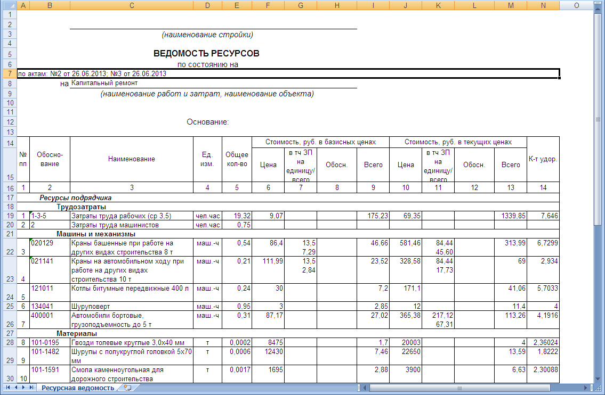Select the code cell 101-1482
This screenshot has height=395, width=605.
(x=50, y=356)
